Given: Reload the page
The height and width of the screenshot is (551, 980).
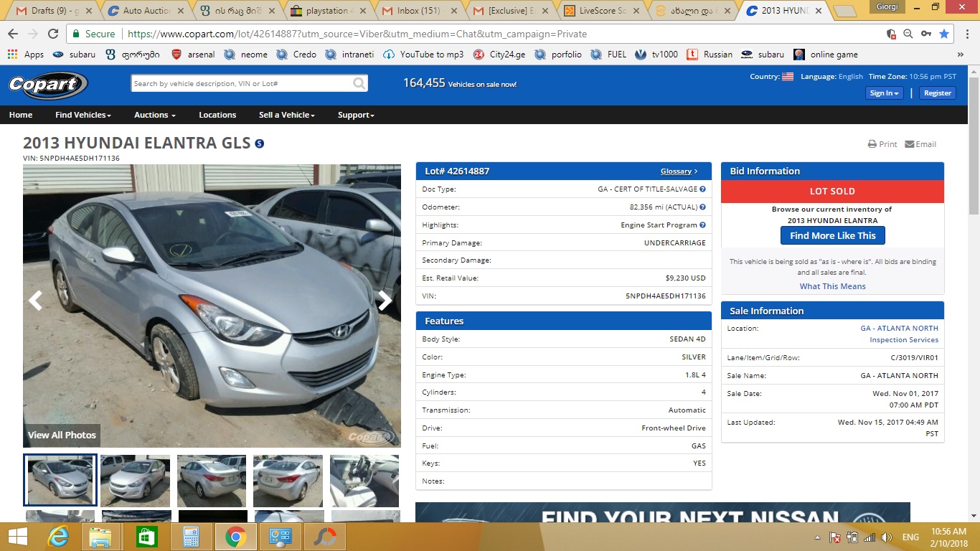Looking at the screenshot, I should pyautogui.click(x=52, y=34).
